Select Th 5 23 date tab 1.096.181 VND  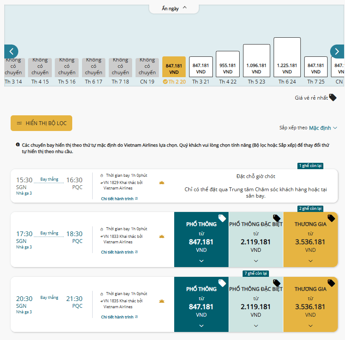point(257,64)
